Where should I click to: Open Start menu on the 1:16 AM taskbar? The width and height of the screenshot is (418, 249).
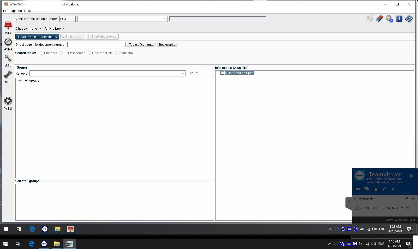[x=5, y=244]
